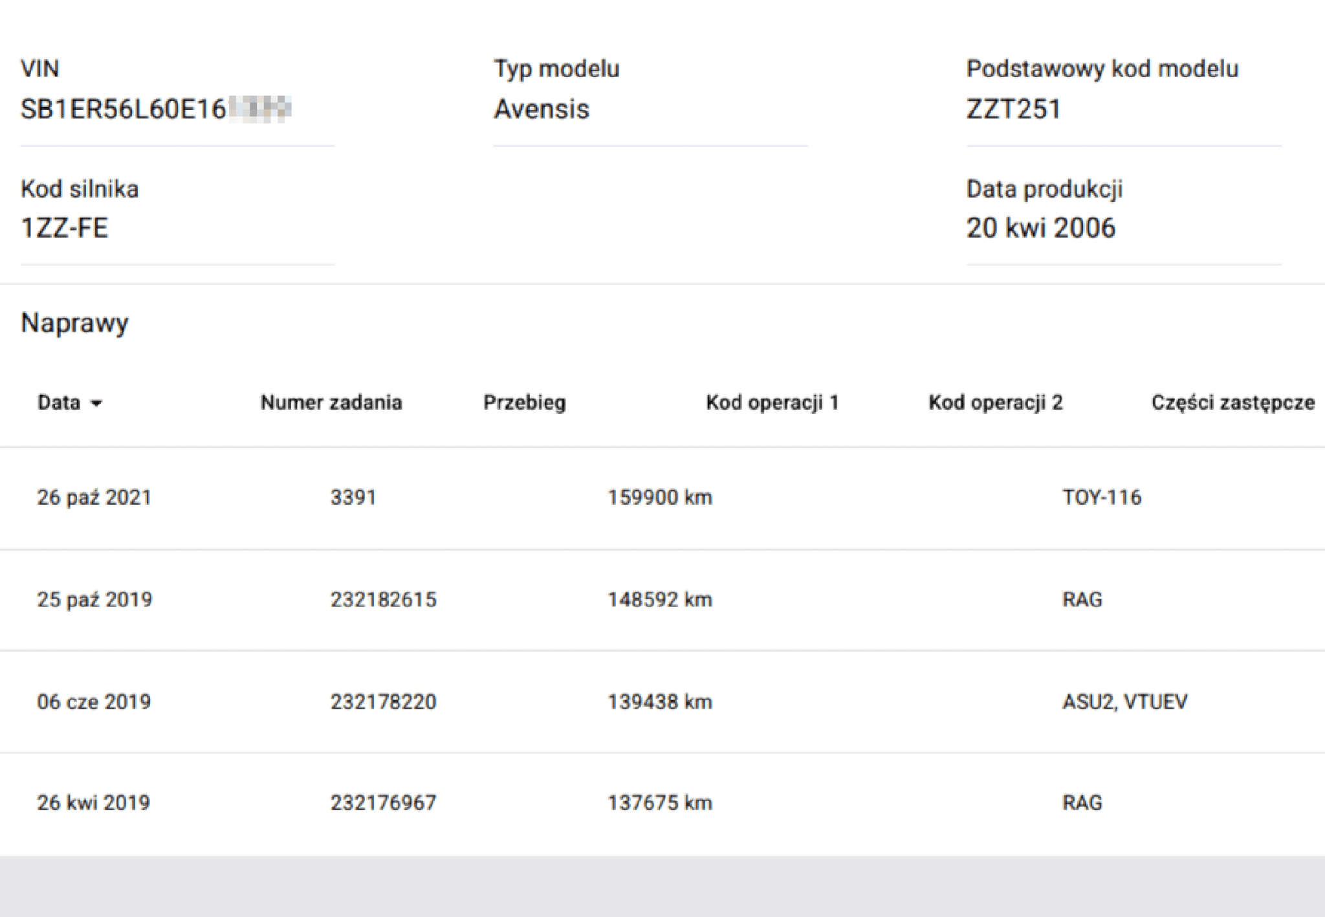Click the VIN field value
1325x917 pixels.
click(155, 109)
